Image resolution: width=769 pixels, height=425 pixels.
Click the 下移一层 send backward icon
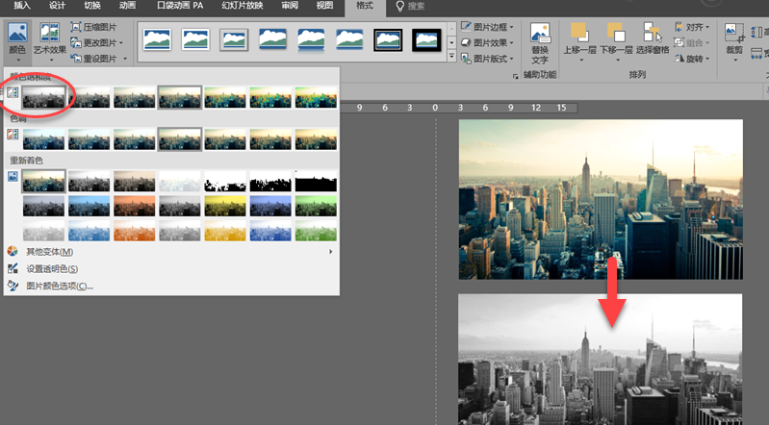614,38
